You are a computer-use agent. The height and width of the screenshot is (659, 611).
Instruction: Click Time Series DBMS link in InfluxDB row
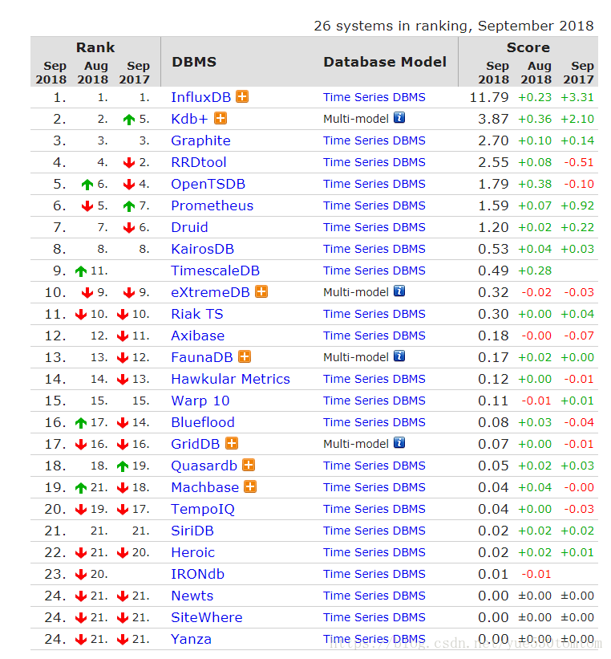374,97
